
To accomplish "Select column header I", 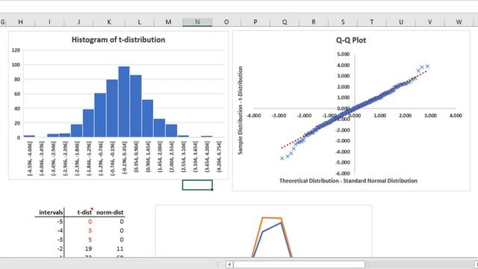I will (49, 22).
